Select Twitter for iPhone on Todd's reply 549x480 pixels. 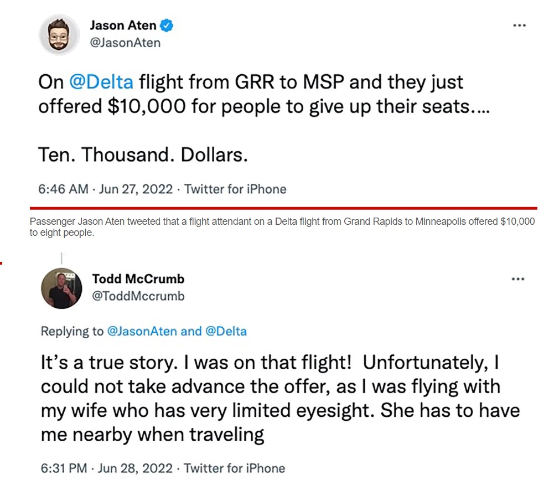234,468
